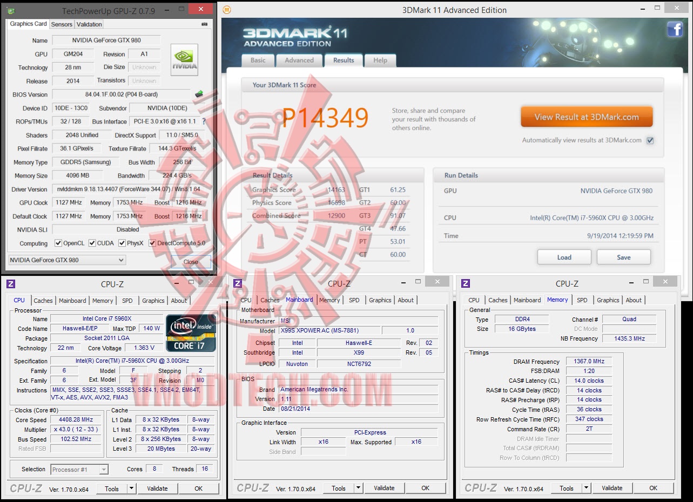This screenshot has height=502, width=693.
Task: Switch to CPU tab in the CPU-Z memory window
Action: 474,300
